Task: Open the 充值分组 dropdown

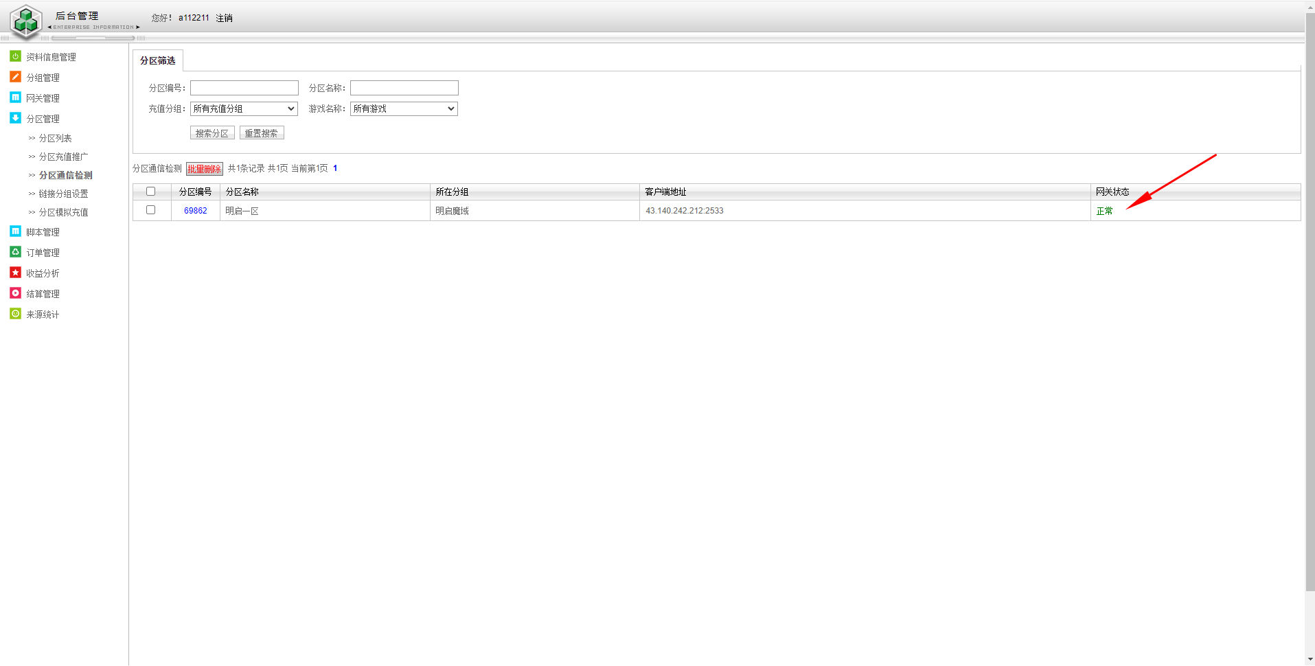Action: [x=244, y=108]
